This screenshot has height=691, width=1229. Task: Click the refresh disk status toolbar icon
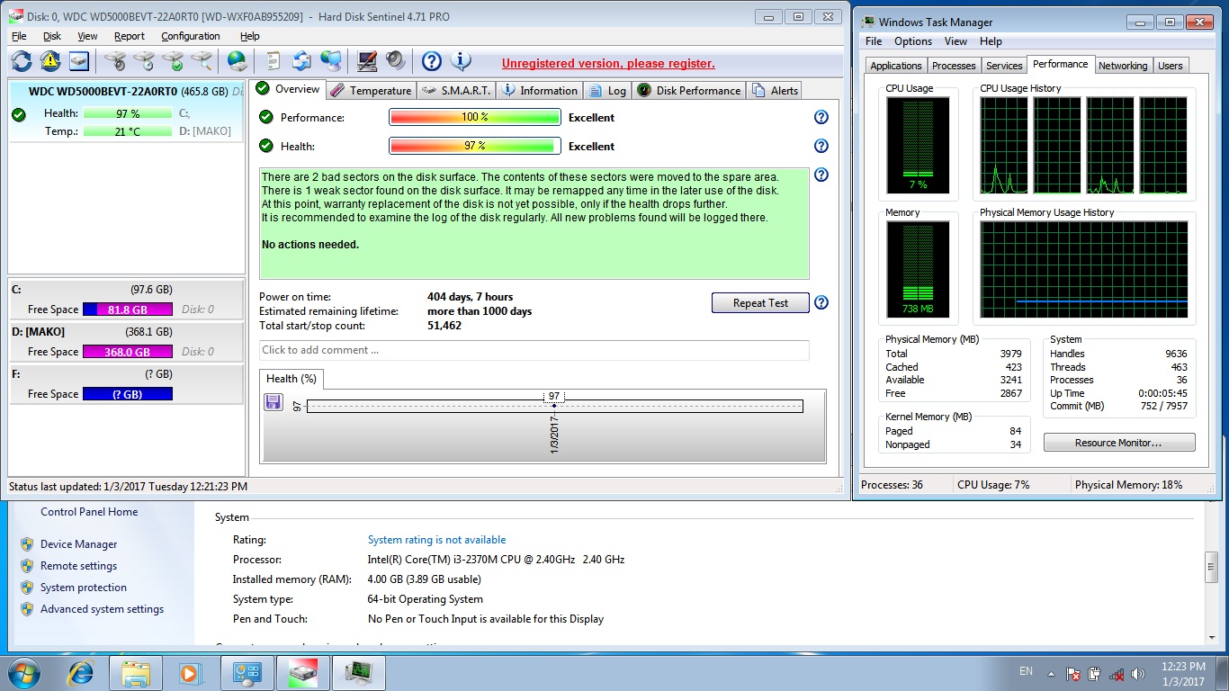[x=22, y=61]
